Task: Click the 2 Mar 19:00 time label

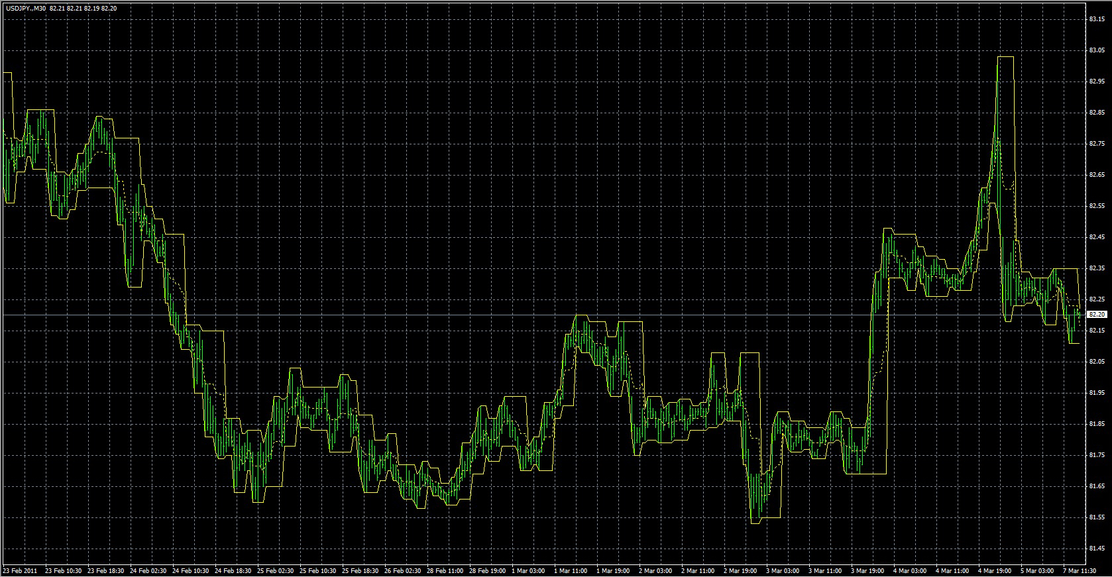Action: [x=740, y=570]
